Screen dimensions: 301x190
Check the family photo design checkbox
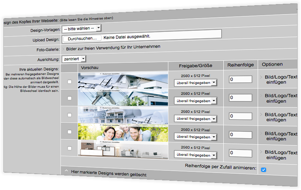(x=69, y=132)
